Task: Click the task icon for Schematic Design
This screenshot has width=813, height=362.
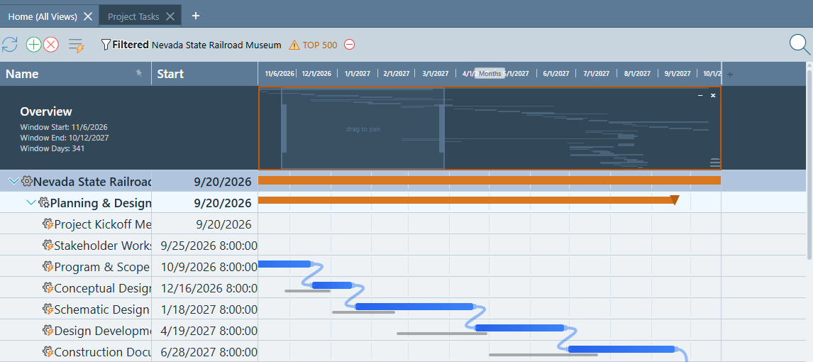Action: [x=48, y=309]
